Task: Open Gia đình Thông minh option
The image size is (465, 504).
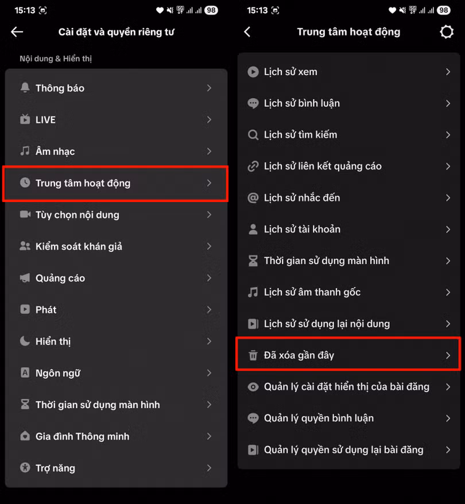Action: [117, 436]
